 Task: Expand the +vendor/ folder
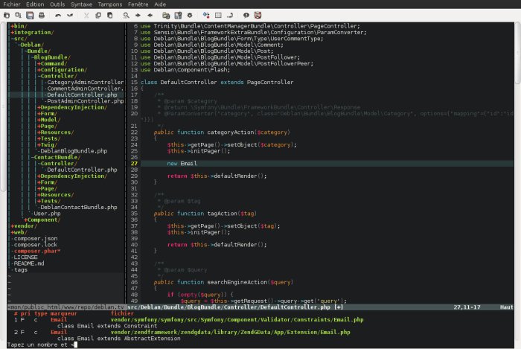(24, 225)
